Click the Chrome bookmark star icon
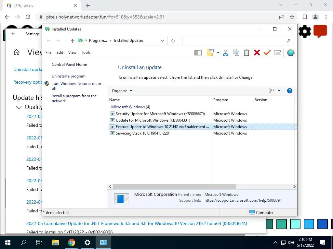Image resolution: width=333 pixels, height=249 pixels. click(292, 17)
